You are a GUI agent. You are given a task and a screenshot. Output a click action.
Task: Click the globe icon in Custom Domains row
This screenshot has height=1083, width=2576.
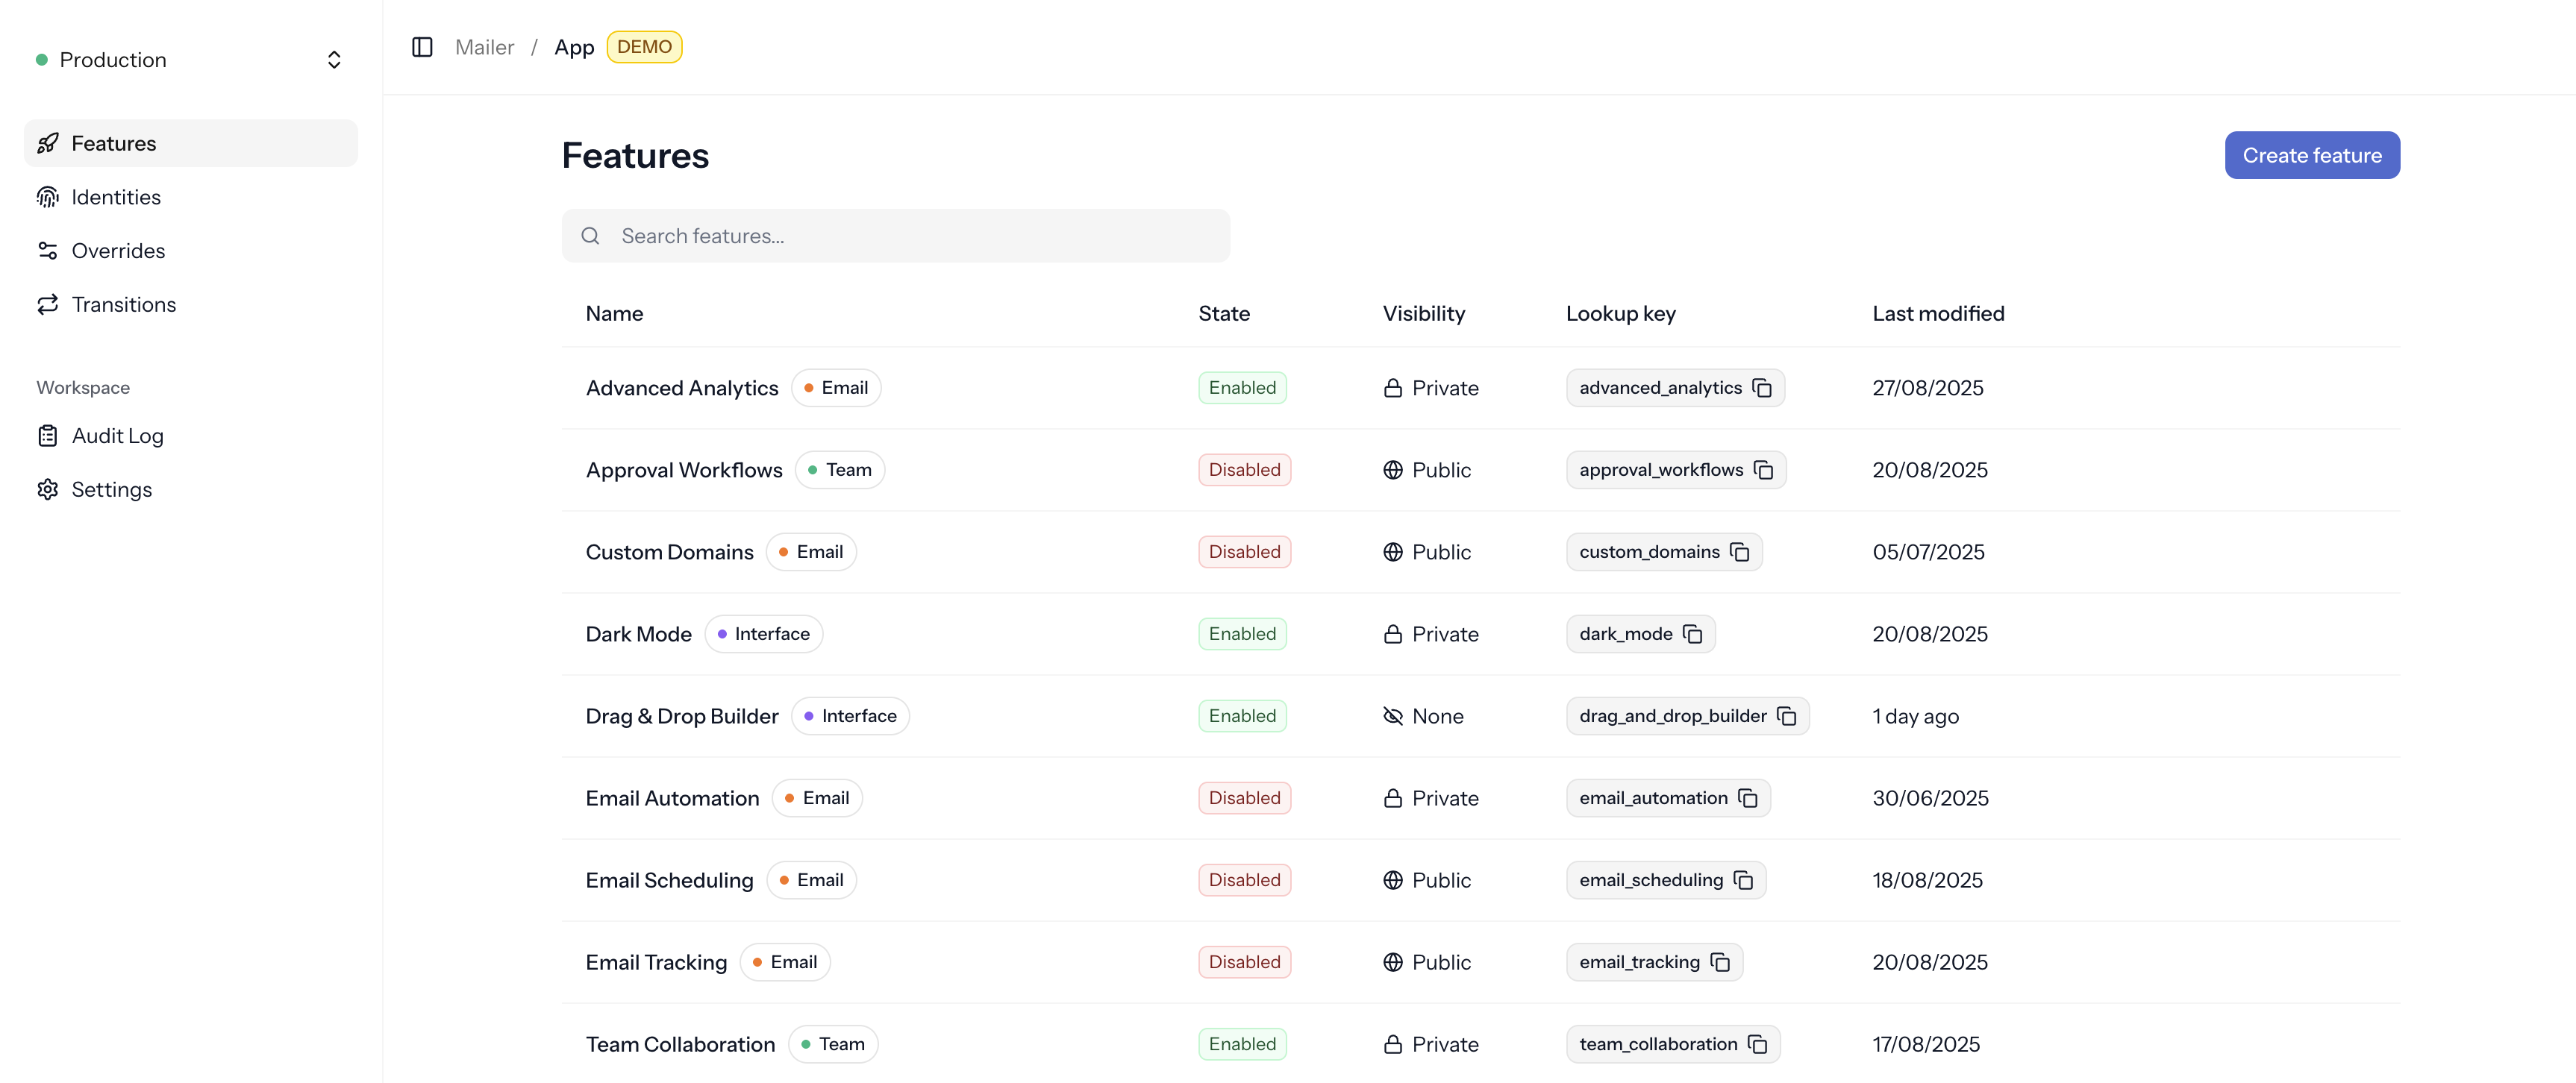(1393, 551)
